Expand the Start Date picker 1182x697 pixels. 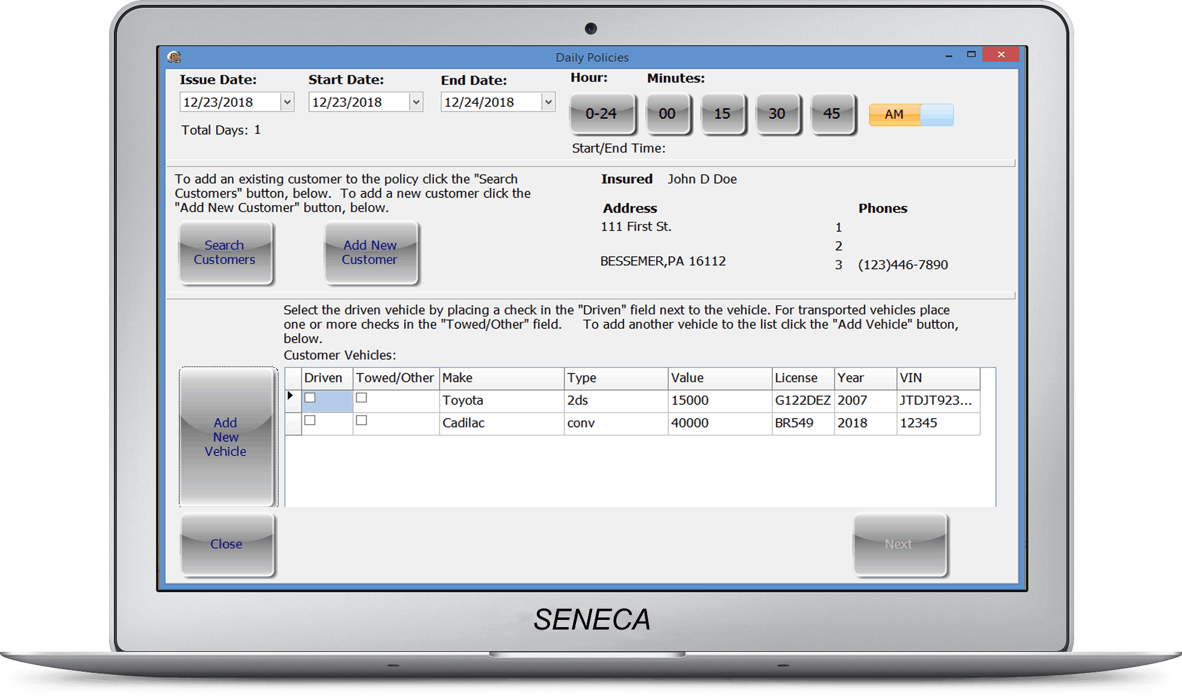[x=416, y=102]
